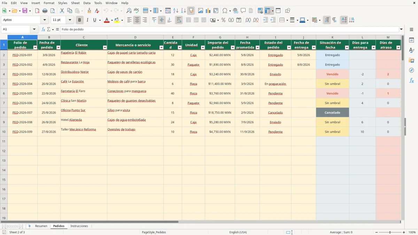Open the Sheet menu
Screen dimensions: 418x235
coord(75,3)
